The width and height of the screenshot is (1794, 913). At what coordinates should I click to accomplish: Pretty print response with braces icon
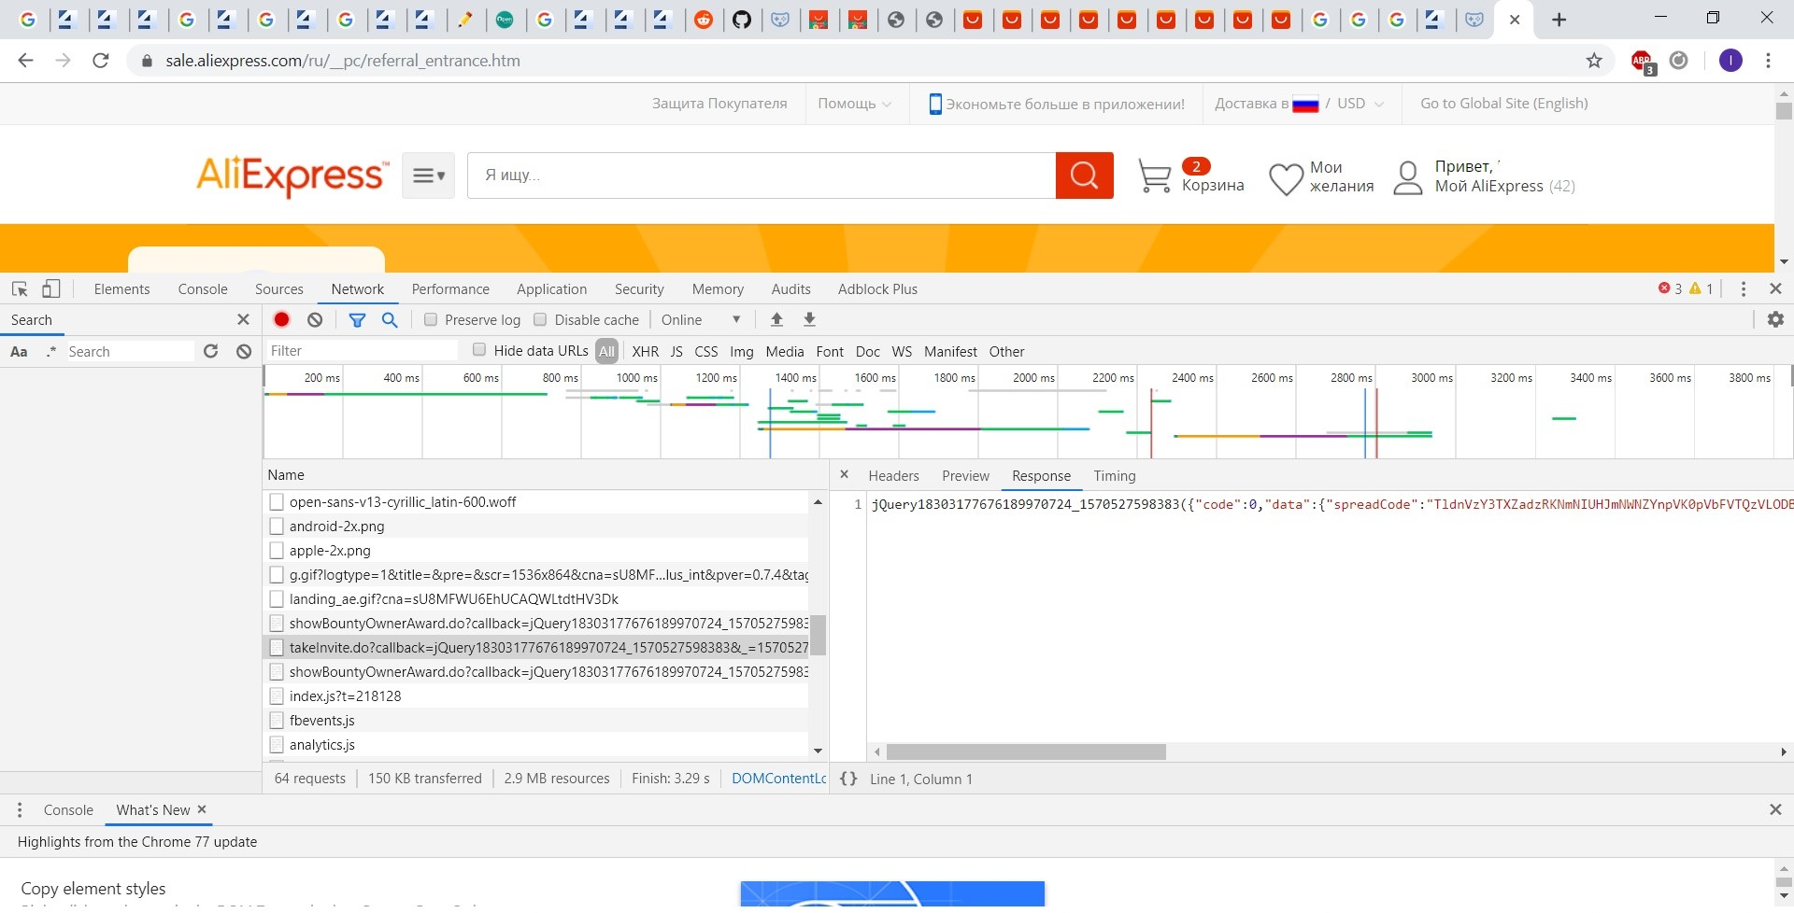pyautogui.click(x=848, y=779)
